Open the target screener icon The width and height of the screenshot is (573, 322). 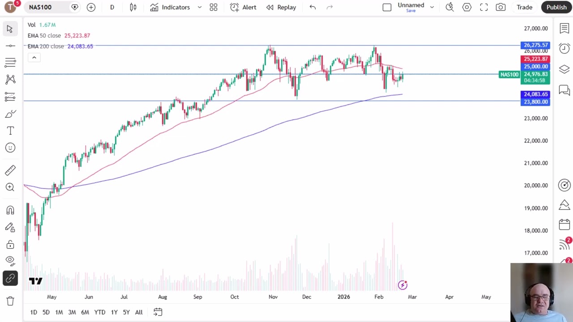pos(564,185)
